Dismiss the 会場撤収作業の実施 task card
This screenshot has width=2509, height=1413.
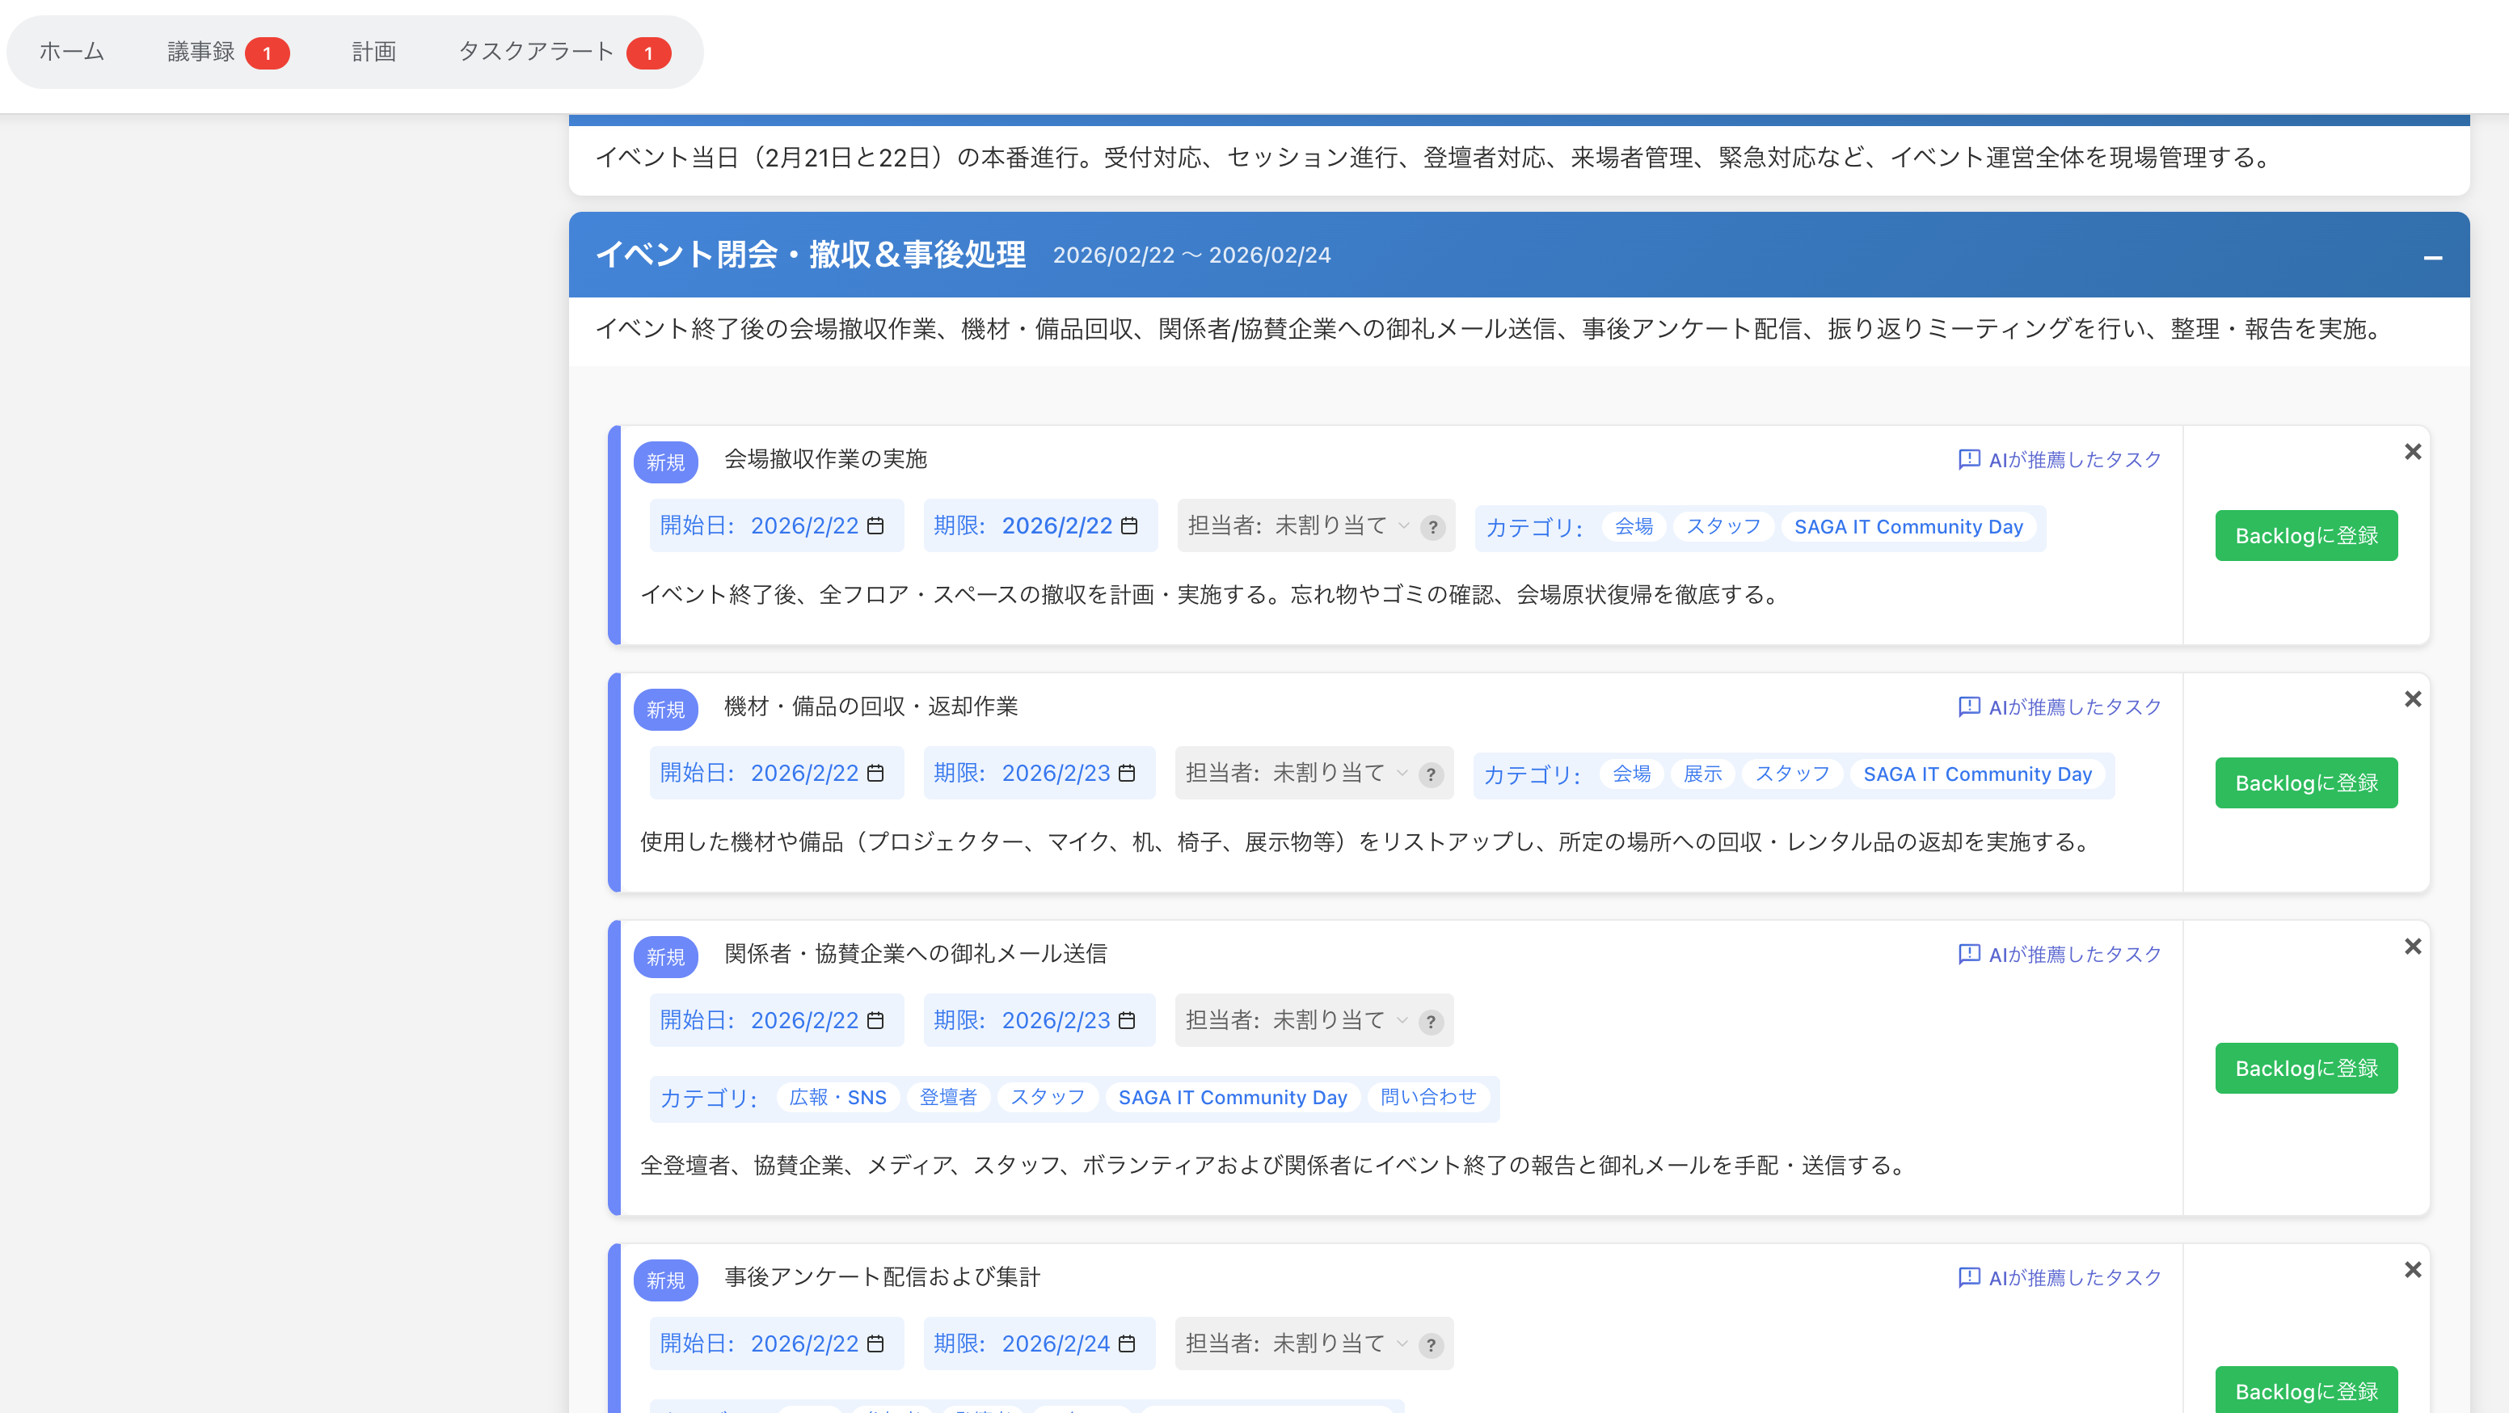click(2413, 452)
